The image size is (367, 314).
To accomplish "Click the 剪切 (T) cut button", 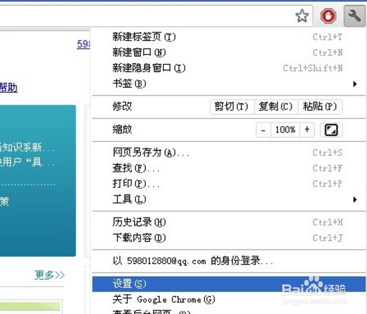I will [x=232, y=107].
